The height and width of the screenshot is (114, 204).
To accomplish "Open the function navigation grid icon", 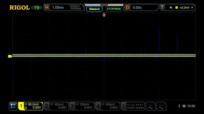I will tap(13, 106).
